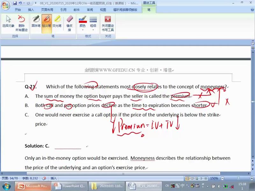Select the 橡皮擦 eraser tool
The width and height of the screenshot is (255, 191).
click(x=69, y=23)
